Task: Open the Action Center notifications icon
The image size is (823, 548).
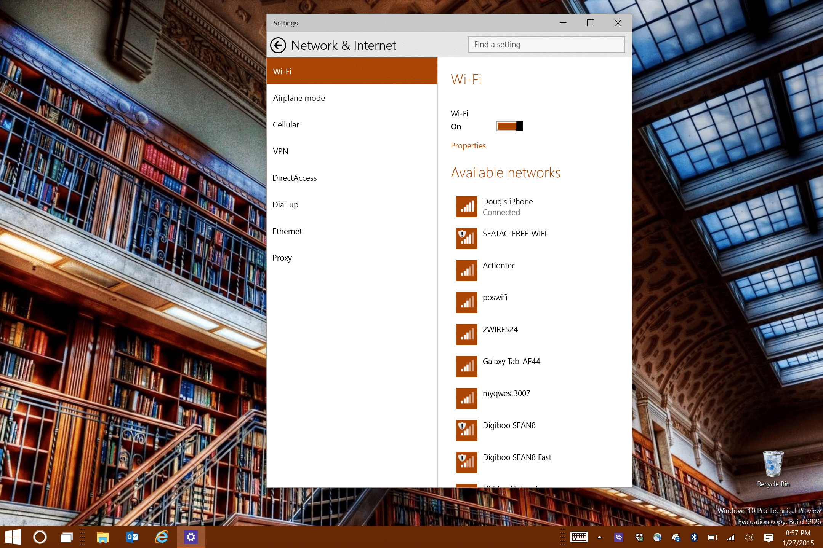Action: (769, 537)
